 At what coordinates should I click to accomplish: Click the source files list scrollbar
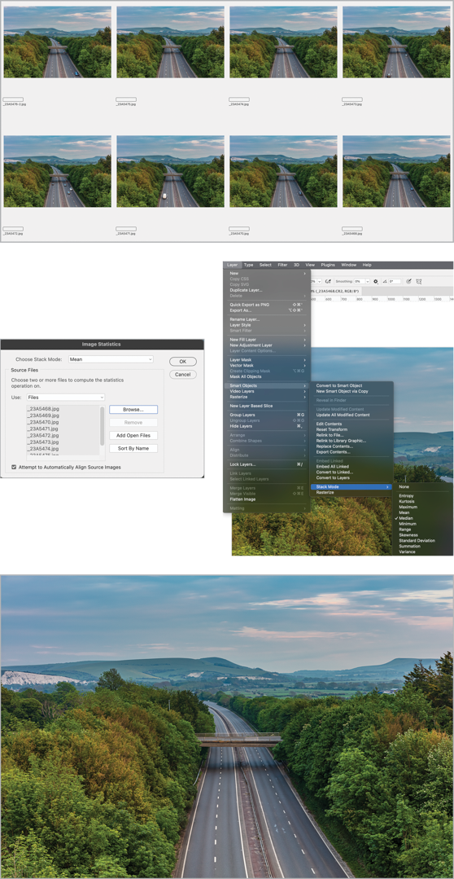click(x=102, y=426)
